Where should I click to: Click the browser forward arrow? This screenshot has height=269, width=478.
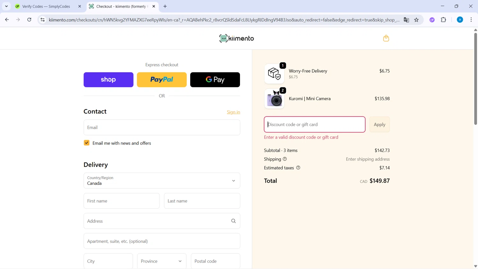18,20
